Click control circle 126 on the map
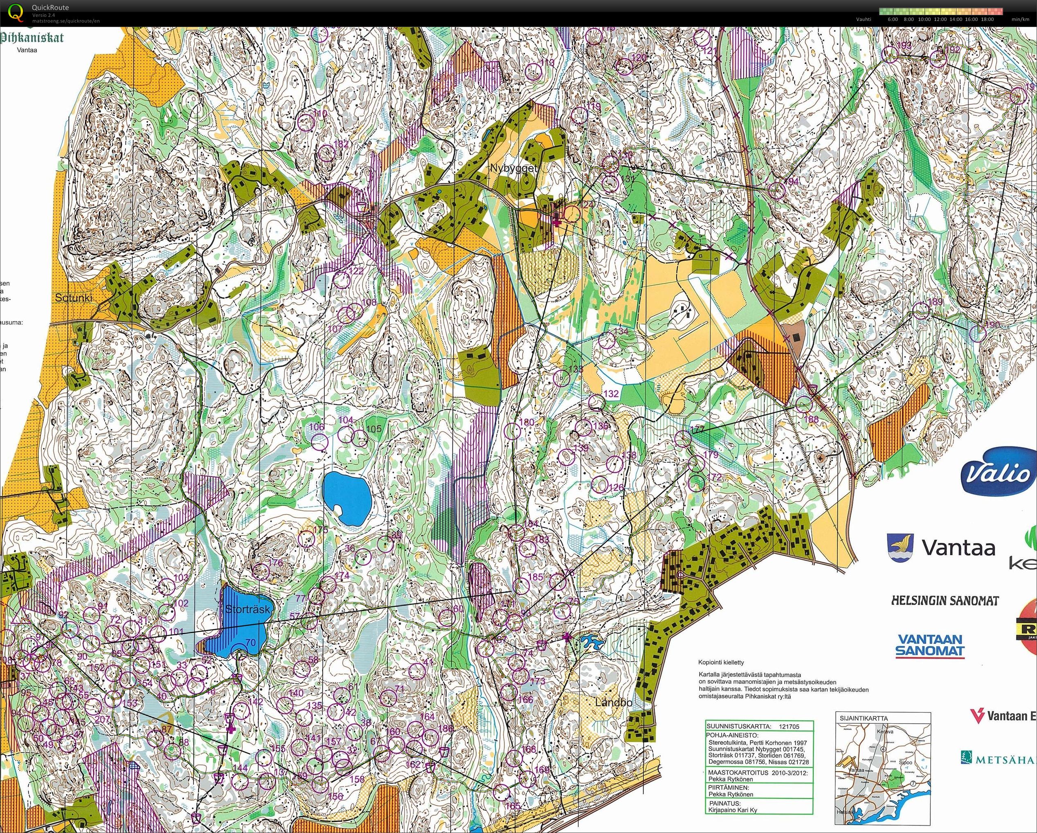This screenshot has height=833, width=1037. pyautogui.click(x=599, y=485)
